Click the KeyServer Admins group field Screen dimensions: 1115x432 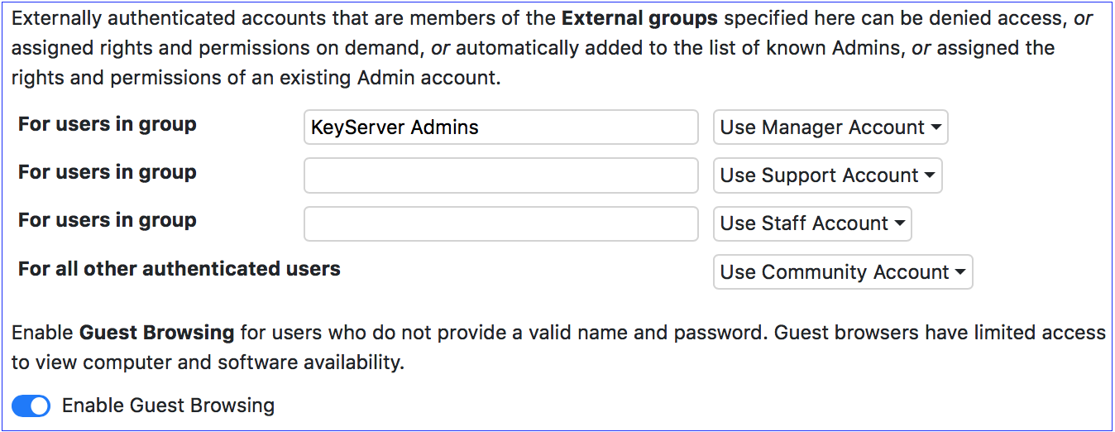click(501, 127)
